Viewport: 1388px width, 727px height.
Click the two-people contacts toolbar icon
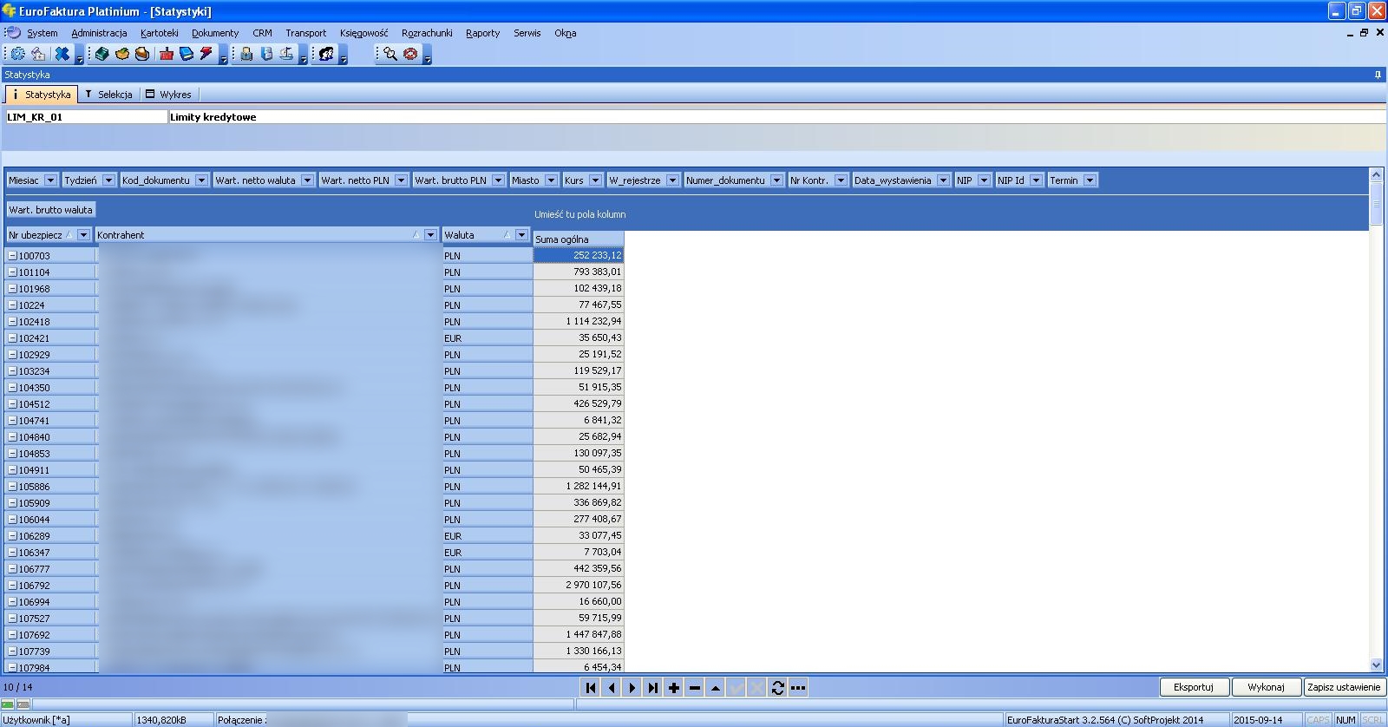pyautogui.click(x=326, y=54)
